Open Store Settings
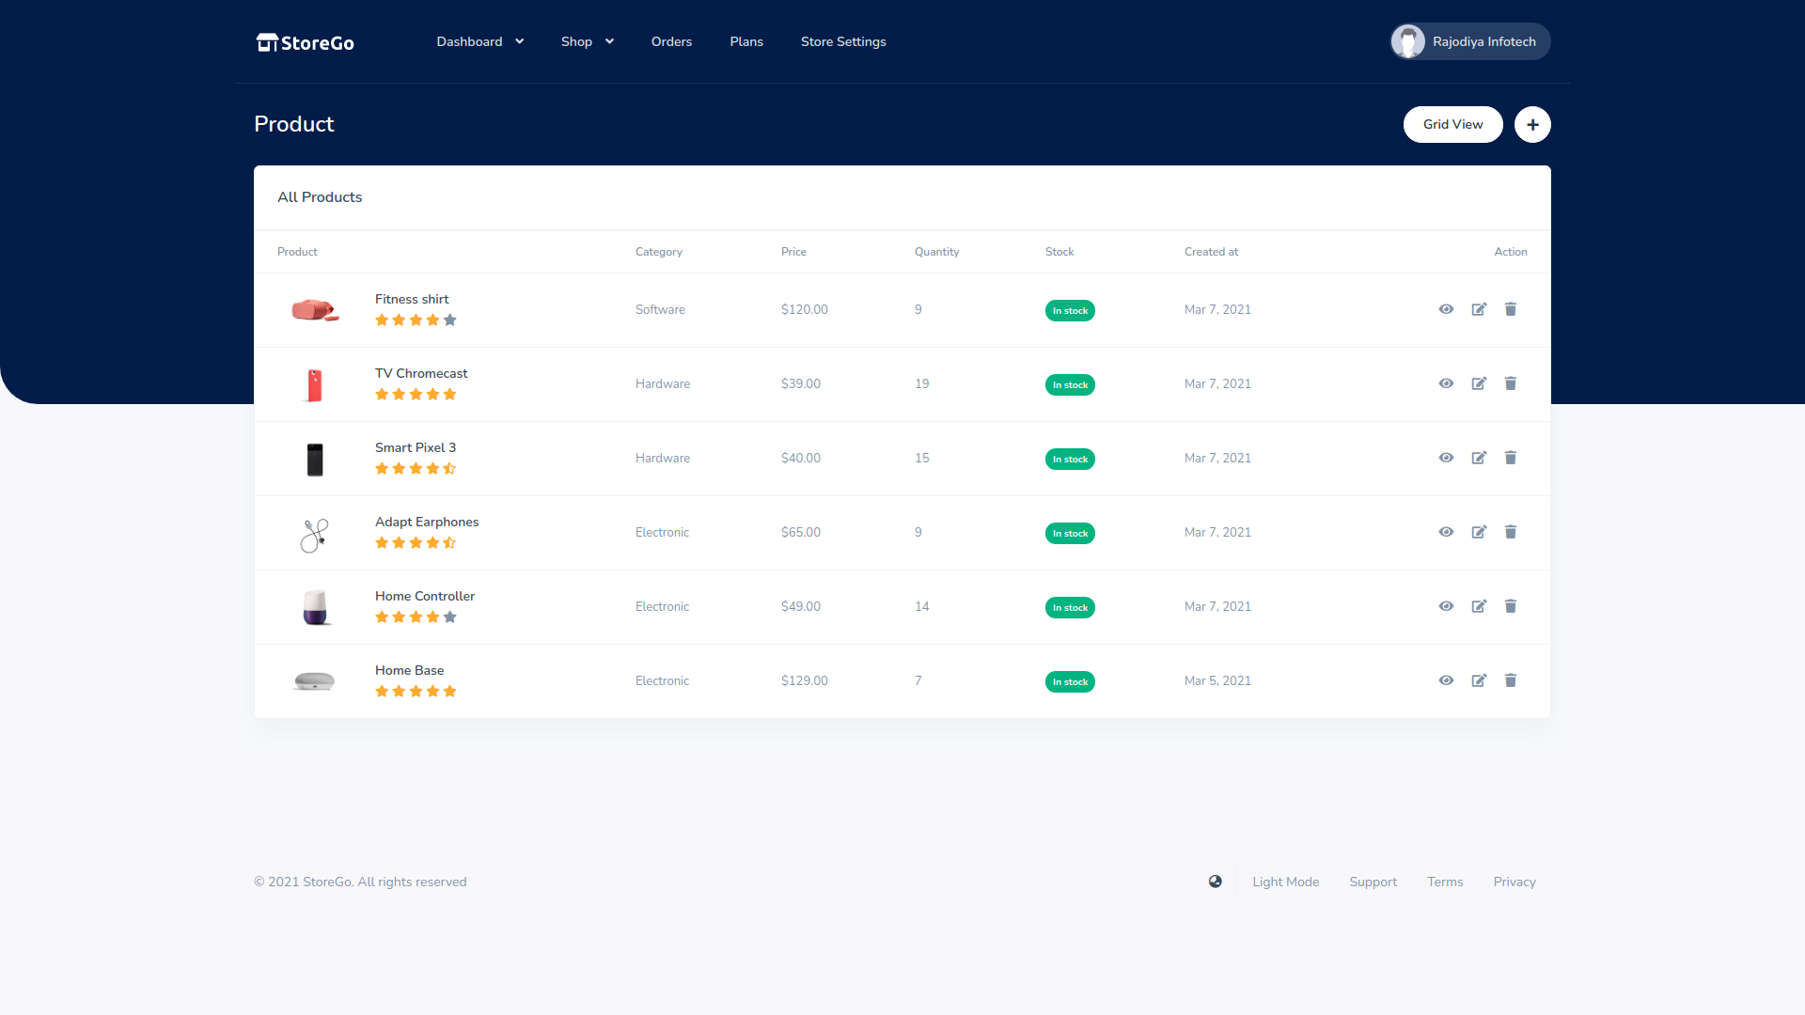Screen dimensions: 1805x1015 (843, 41)
